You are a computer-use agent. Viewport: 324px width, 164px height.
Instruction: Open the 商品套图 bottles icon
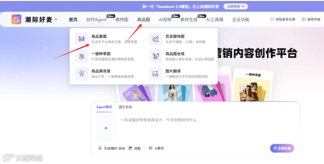click(x=82, y=38)
